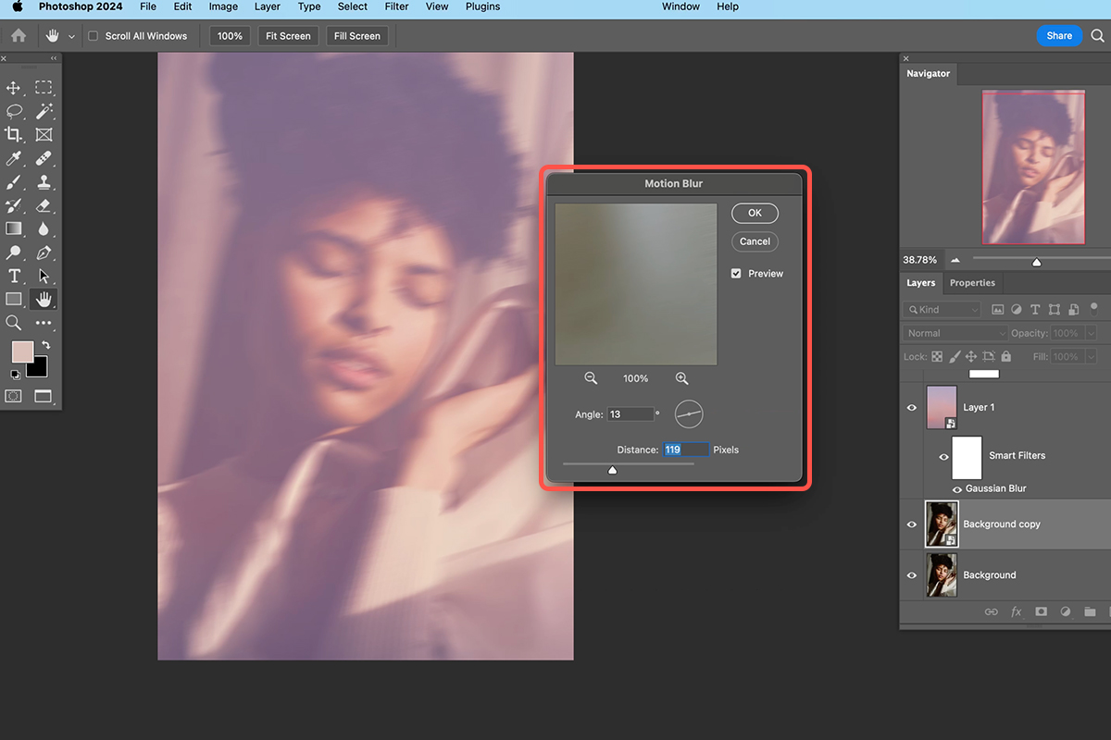Image resolution: width=1111 pixels, height=740 pixels.
Task: Filter layers by pixel layers
Action: tap(998, 310)
